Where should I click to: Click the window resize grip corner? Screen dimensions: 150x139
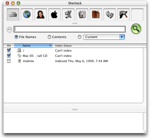tap(145, 131)
